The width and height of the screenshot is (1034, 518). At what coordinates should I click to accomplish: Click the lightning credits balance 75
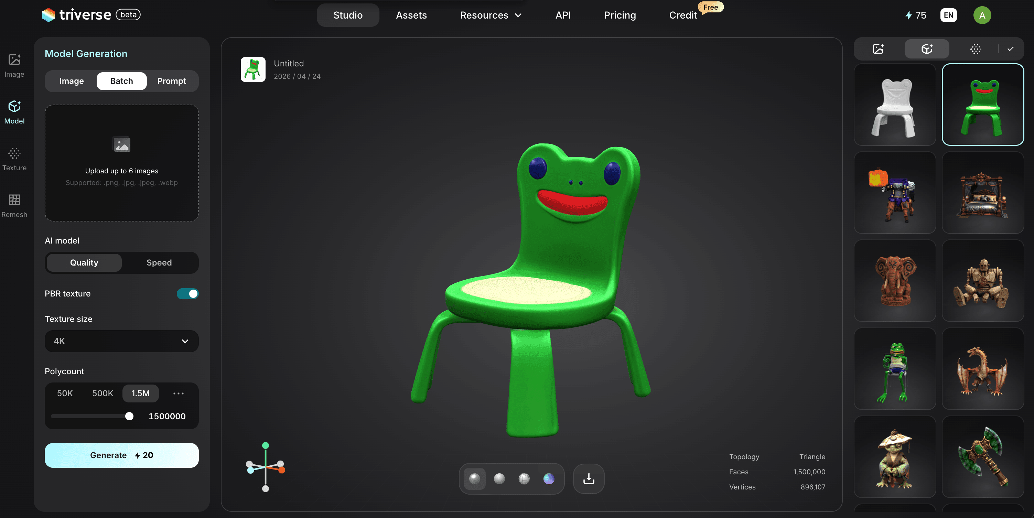pos(916,15)
